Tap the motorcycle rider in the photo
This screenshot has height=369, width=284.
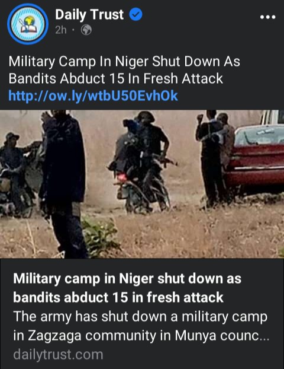pyautogui.click(x=143, y=163)
